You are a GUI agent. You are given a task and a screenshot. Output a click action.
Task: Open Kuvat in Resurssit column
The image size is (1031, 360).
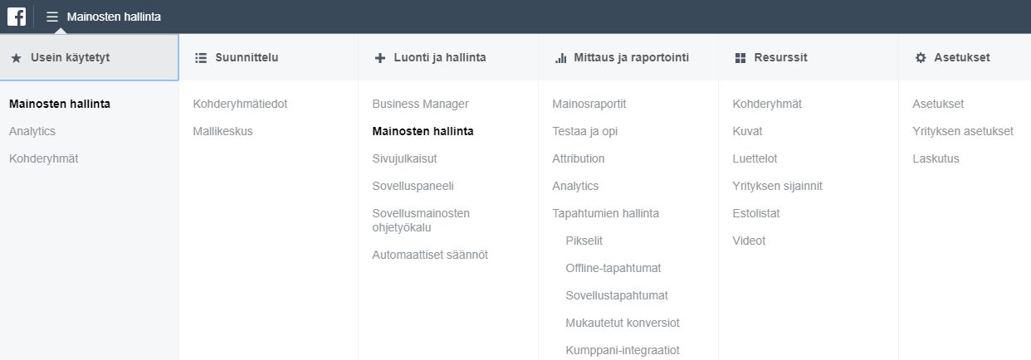747,131
